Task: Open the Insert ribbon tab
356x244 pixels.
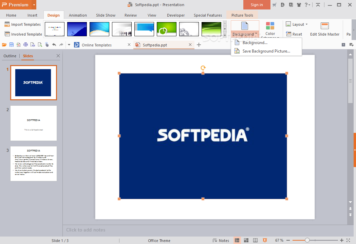Action: coord(32,15)
